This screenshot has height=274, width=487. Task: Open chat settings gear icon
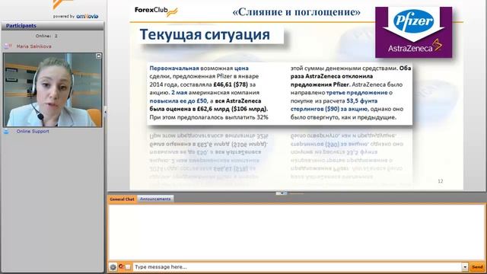[x=113, y=267]
